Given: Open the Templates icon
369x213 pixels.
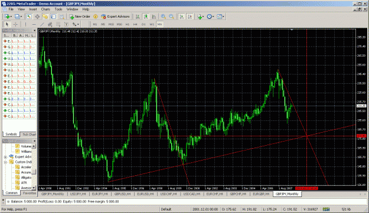Looking at the screenshot, I should click(x=219, y=17).
